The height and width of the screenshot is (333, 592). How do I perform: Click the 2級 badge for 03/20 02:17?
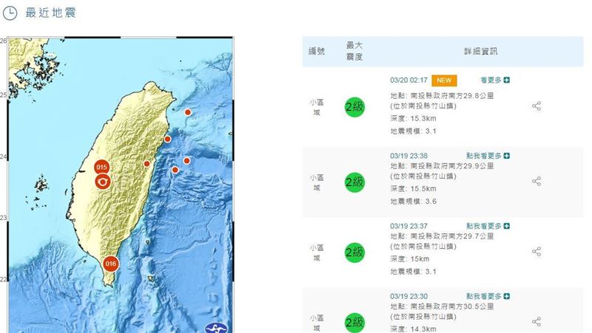354,107
